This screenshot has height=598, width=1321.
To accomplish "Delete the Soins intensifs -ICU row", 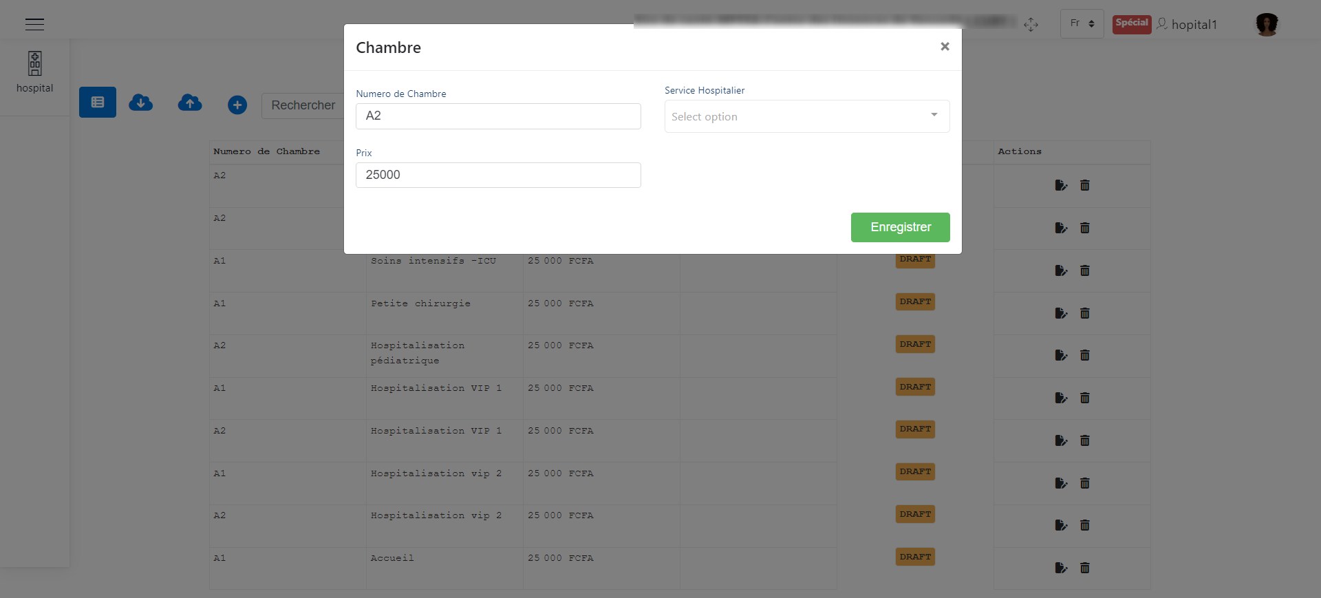I will (x=1085, y=270).
